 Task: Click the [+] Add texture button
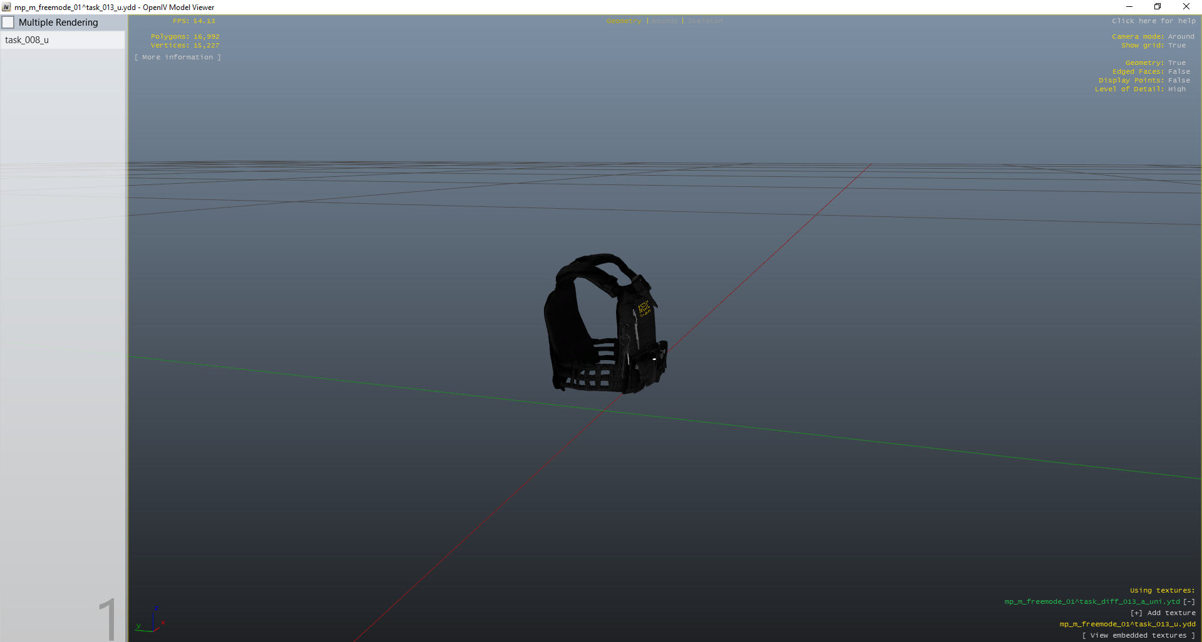click(x=1163, y=613)
